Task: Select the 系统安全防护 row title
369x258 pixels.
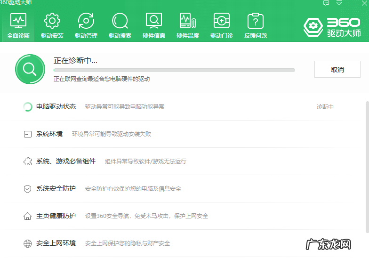Action: tap(56, 188)
